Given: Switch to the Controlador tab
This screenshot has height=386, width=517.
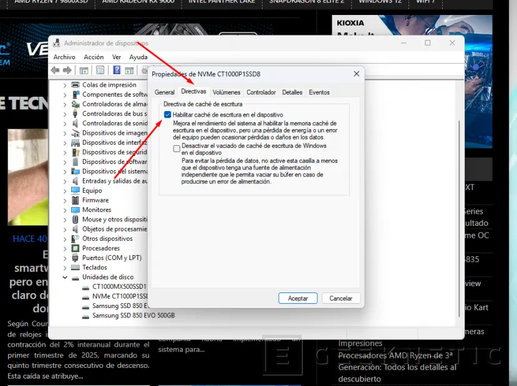Looking at the screenshot, I should (x=261, y=92).
